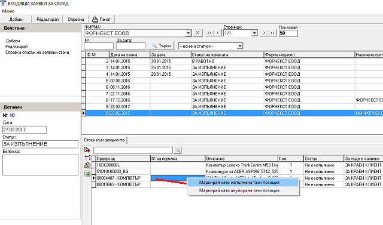Click the green Excel export icon
This screenshot has width=383, height=225.
(x=87, y=174)
